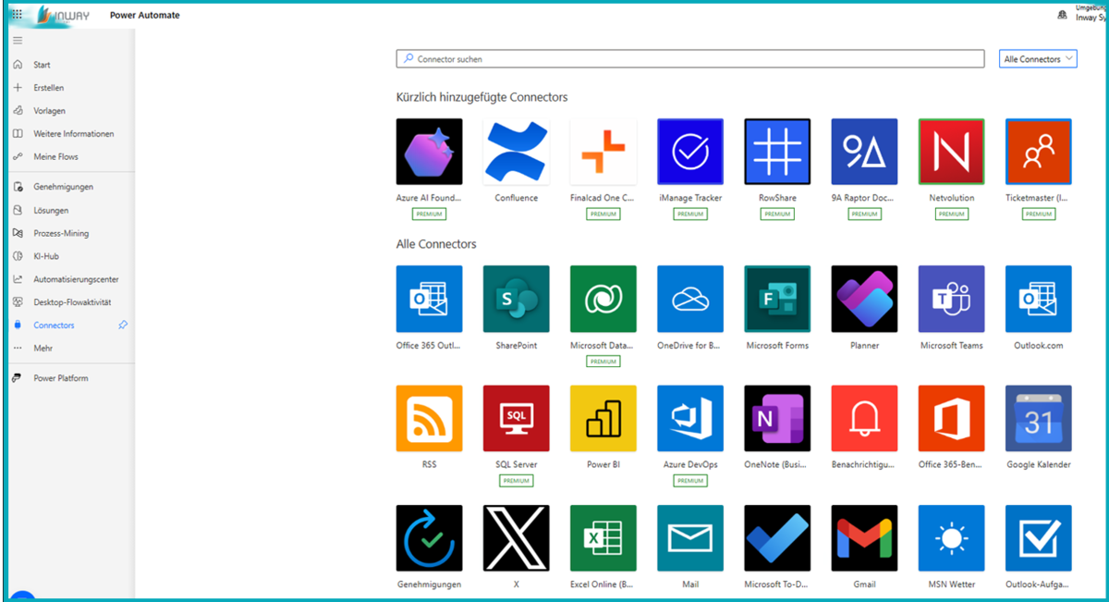This screenshot has height=602, width=1109.
Task: Click the PREMIUM badge under SQL Server
Action: [516, 481]
